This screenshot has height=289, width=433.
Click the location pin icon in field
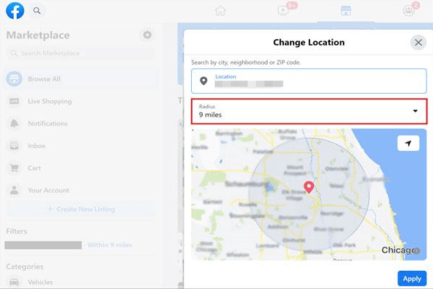203,81
